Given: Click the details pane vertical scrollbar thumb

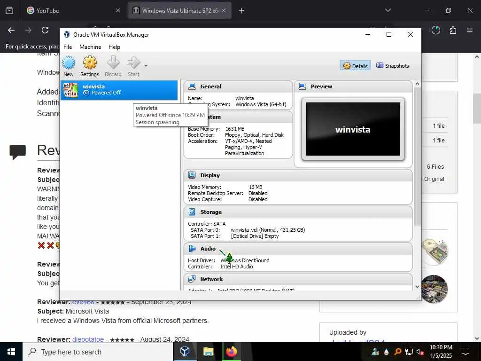Looking at the screenshot, I should click(417, 156).
